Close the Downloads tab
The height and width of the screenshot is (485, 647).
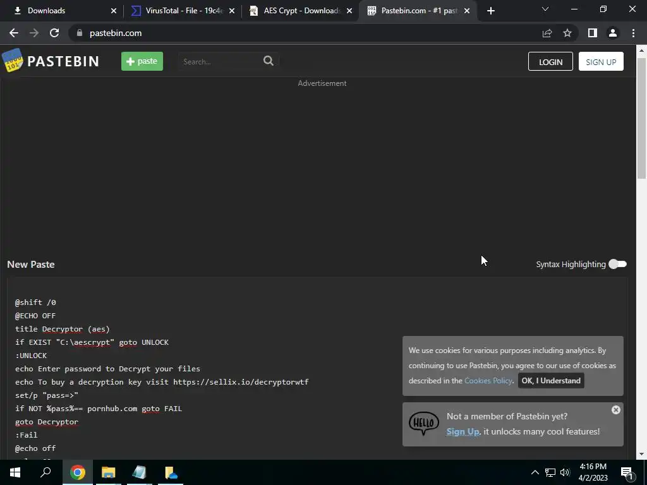tap(114, 11)
